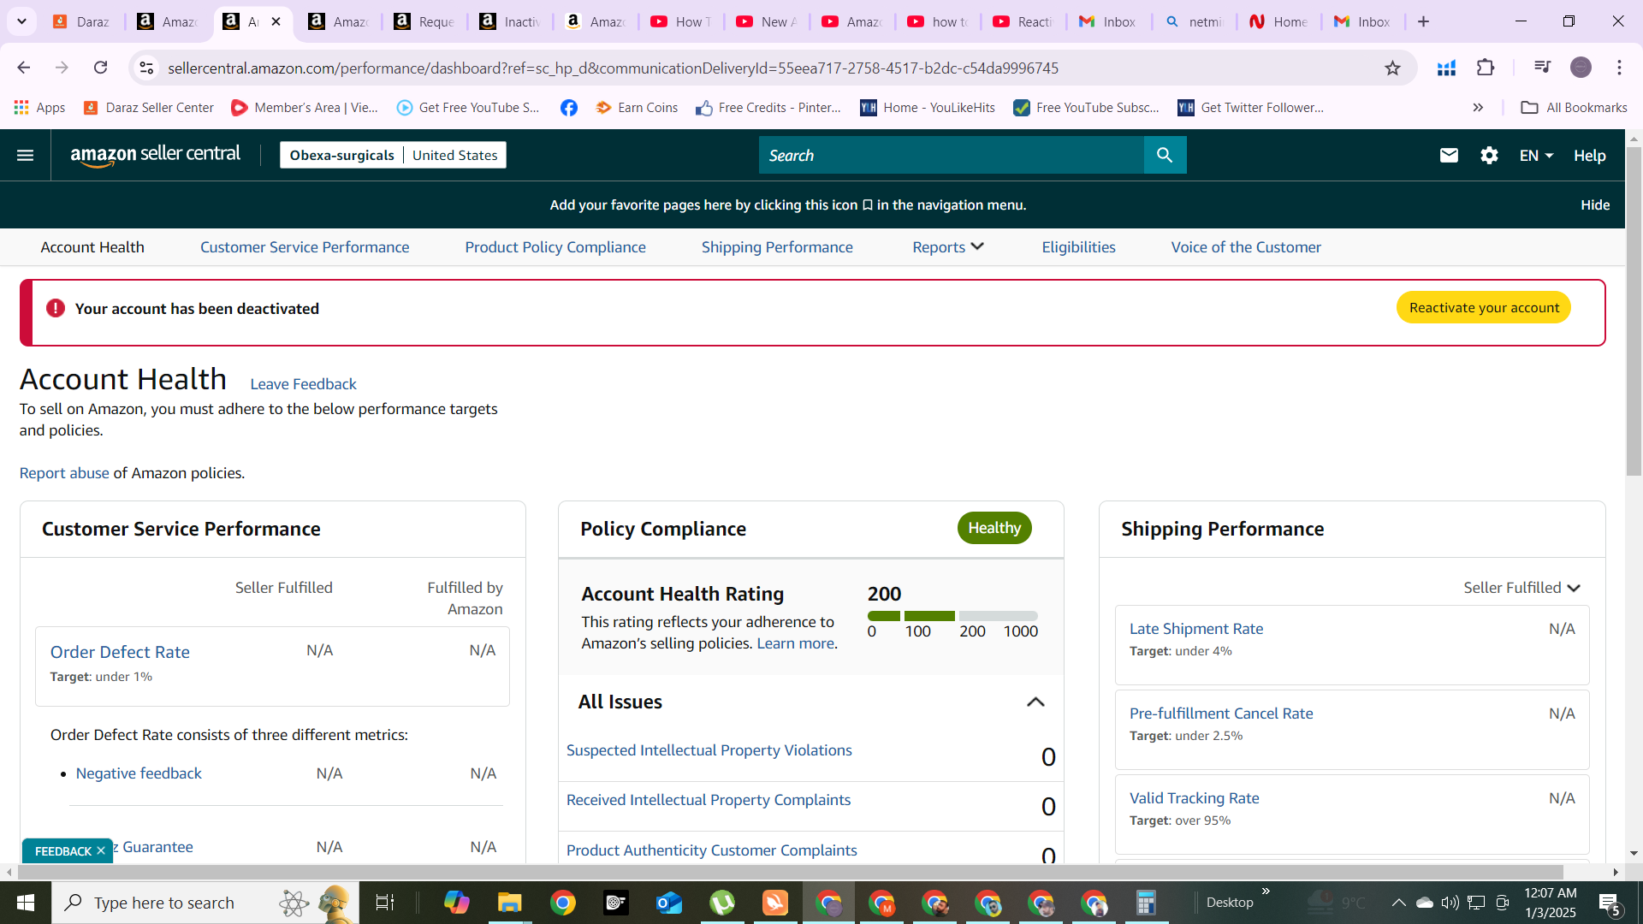Viewport: 1643px width, 924px height.
Task: Switch to the netmi search browser tab
Action: 1195,21
